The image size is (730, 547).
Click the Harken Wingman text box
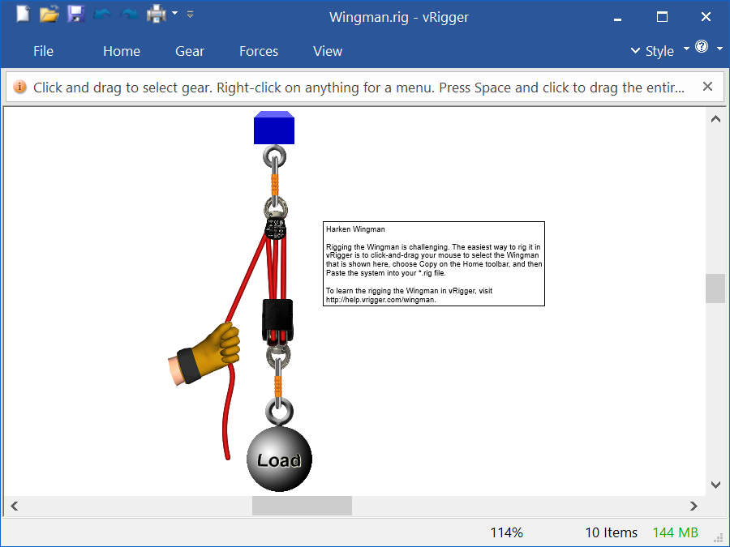(433, 263)
